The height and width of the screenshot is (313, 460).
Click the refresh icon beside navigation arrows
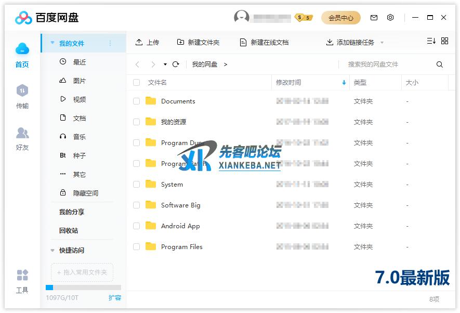(176, 64)
